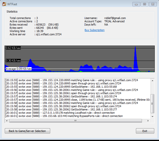
Task: Select log line GetSockName 192.168.1.103:55168
Action: pos(61,87)
